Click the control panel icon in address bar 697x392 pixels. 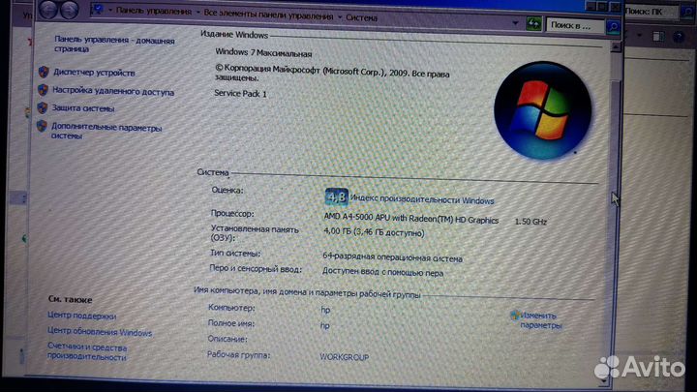click(x=97, y=9)
